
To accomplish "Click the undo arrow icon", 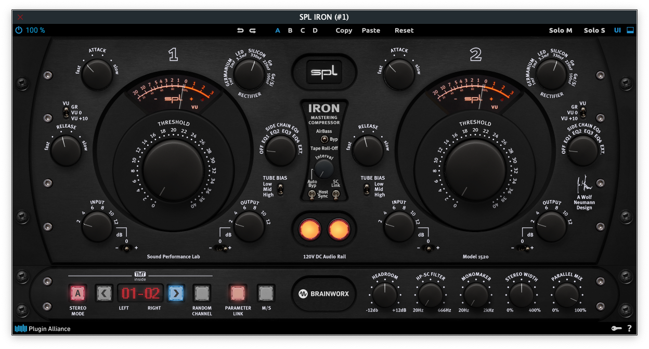I will [x=240, y=31].
